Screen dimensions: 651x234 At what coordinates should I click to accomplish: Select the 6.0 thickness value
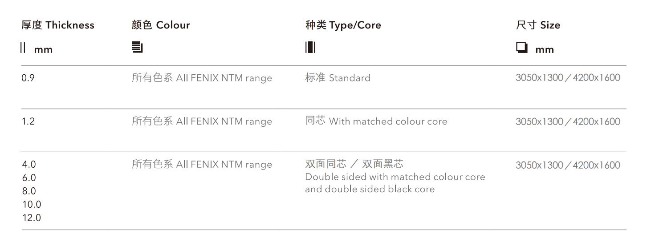point(29,178)
